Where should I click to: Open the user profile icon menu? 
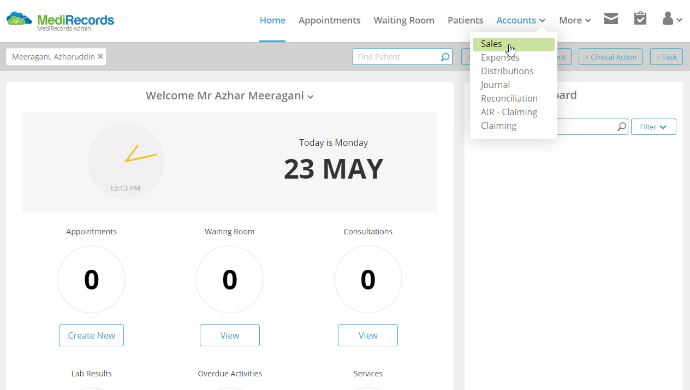(672, 19)
